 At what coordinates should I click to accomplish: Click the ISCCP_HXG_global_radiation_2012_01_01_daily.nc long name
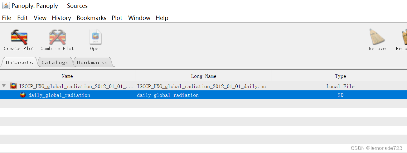[x=201, y=86]
